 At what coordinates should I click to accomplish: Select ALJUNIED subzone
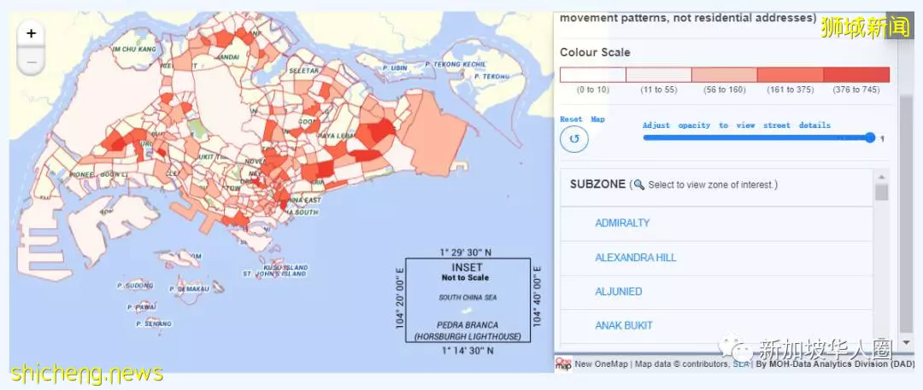619,291
